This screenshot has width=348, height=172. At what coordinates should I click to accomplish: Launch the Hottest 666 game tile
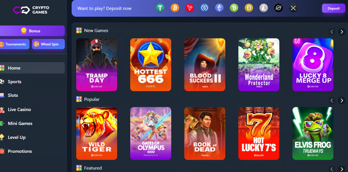(151, 65)
